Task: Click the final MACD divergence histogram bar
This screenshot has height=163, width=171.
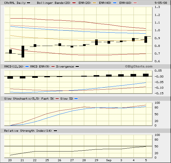Action: (x=146, y=75)
